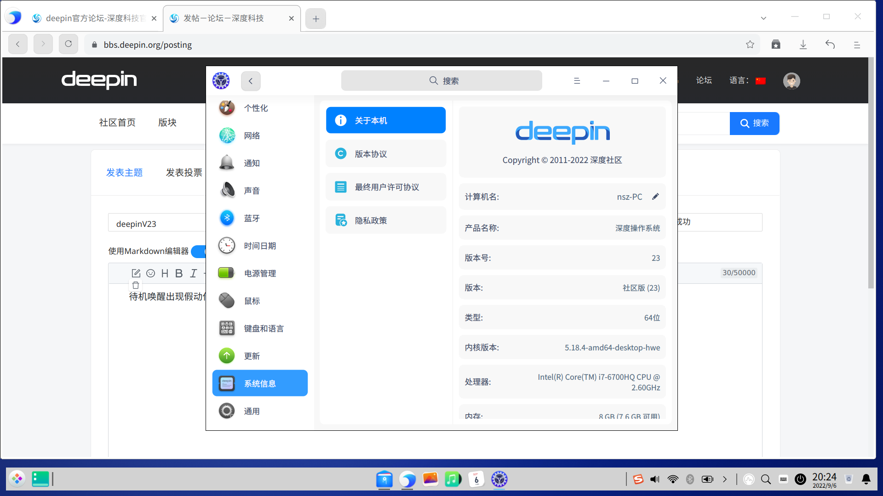Click the bold B icon in editor toolbar
883x496 pixels.
(x=179, y=273)
